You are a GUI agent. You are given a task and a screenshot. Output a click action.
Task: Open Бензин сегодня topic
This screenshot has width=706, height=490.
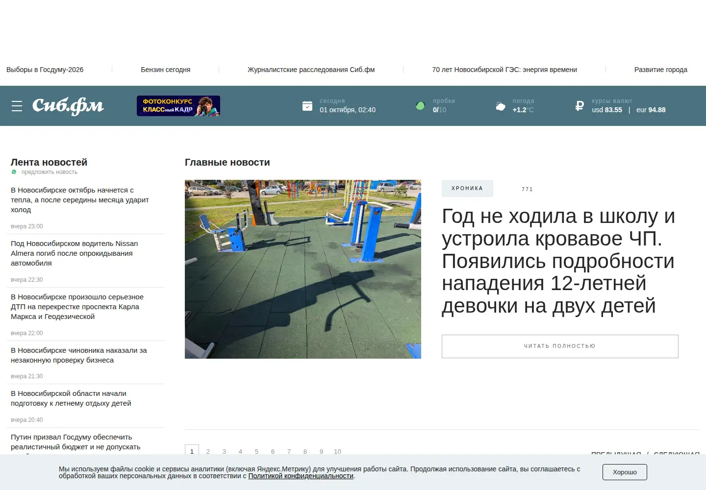click(166, 70)
